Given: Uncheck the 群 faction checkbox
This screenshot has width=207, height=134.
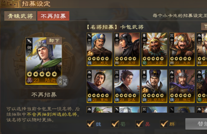Looking at the screenshot, I should tap(164, 124).
